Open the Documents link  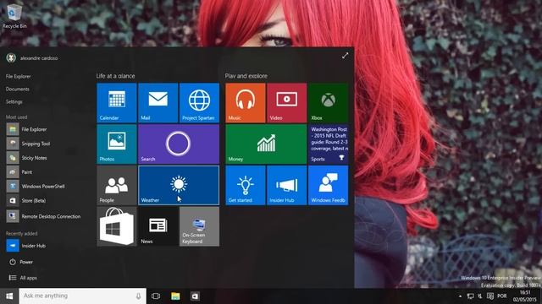click(17, 89)
